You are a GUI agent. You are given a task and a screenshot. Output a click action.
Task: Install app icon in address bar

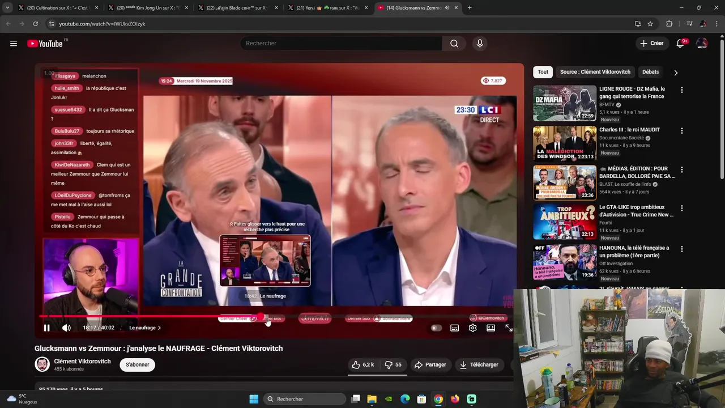coord(638,24)
